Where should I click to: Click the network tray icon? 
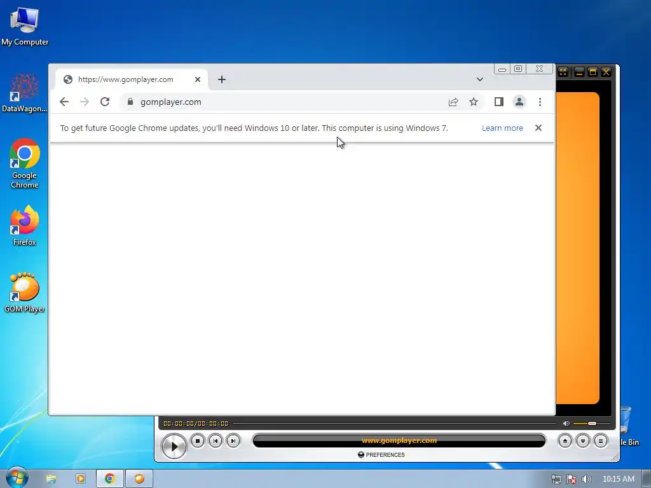[556, 479]
